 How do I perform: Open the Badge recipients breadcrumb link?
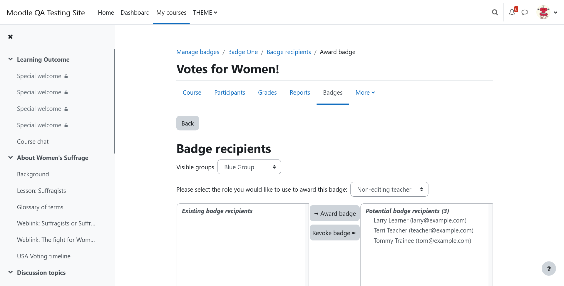coord(289,52)
